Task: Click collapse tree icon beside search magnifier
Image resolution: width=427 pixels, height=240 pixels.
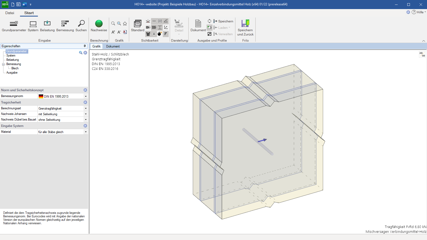Action: (85, 53)
